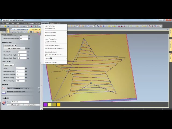This screenshot has height=129, width=172.
Task: Open the Selected Vector dropdown
Action: (10, 46)
